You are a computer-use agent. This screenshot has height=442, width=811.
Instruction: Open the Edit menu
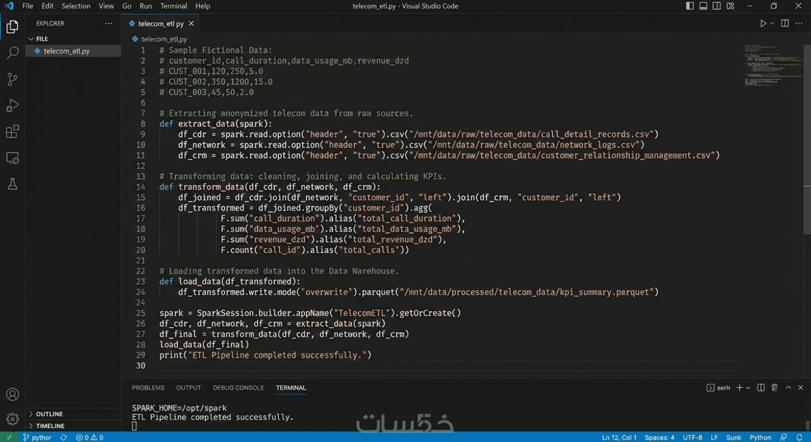click(x=47, y=6)
